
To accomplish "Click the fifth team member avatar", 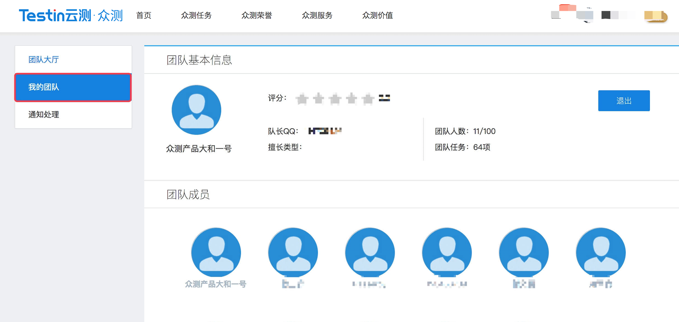I will pos(524,252).
